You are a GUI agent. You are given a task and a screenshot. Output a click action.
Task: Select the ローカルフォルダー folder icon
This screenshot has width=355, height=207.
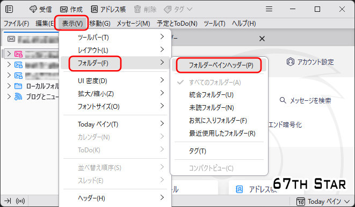point(18,86)
